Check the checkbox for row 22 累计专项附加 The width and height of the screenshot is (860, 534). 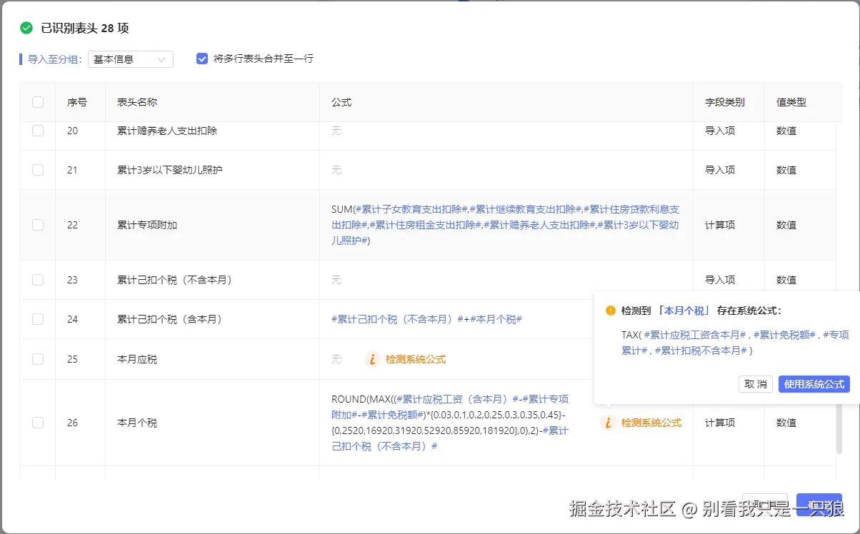(37, 225)
